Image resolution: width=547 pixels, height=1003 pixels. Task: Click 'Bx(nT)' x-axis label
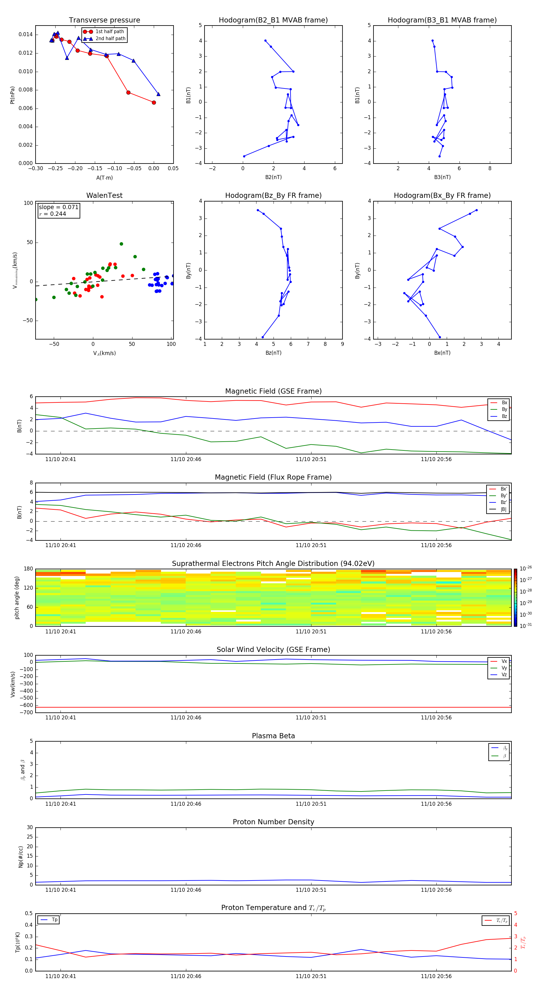point(442,353)
